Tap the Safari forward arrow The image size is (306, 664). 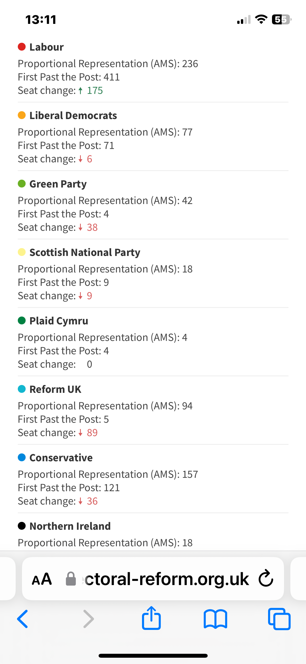tap(88, 619)
